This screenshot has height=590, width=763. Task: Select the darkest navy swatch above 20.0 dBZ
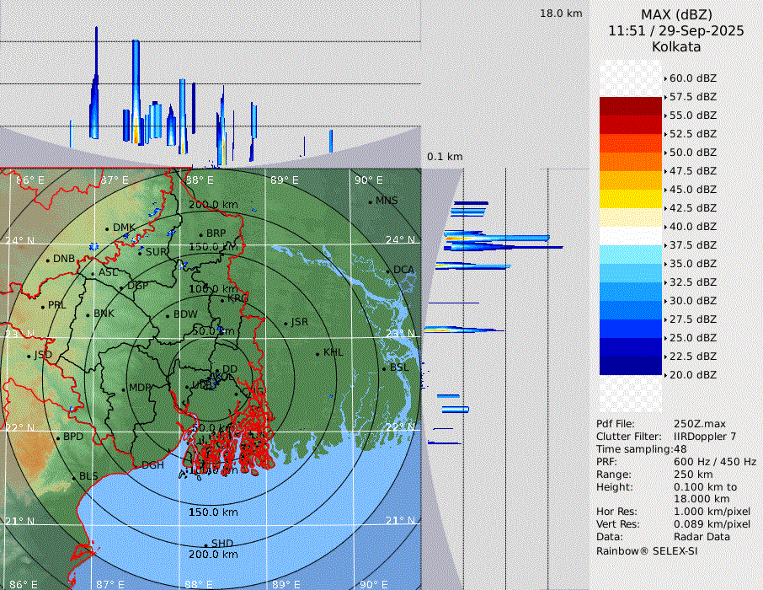[x=630, y=365]
